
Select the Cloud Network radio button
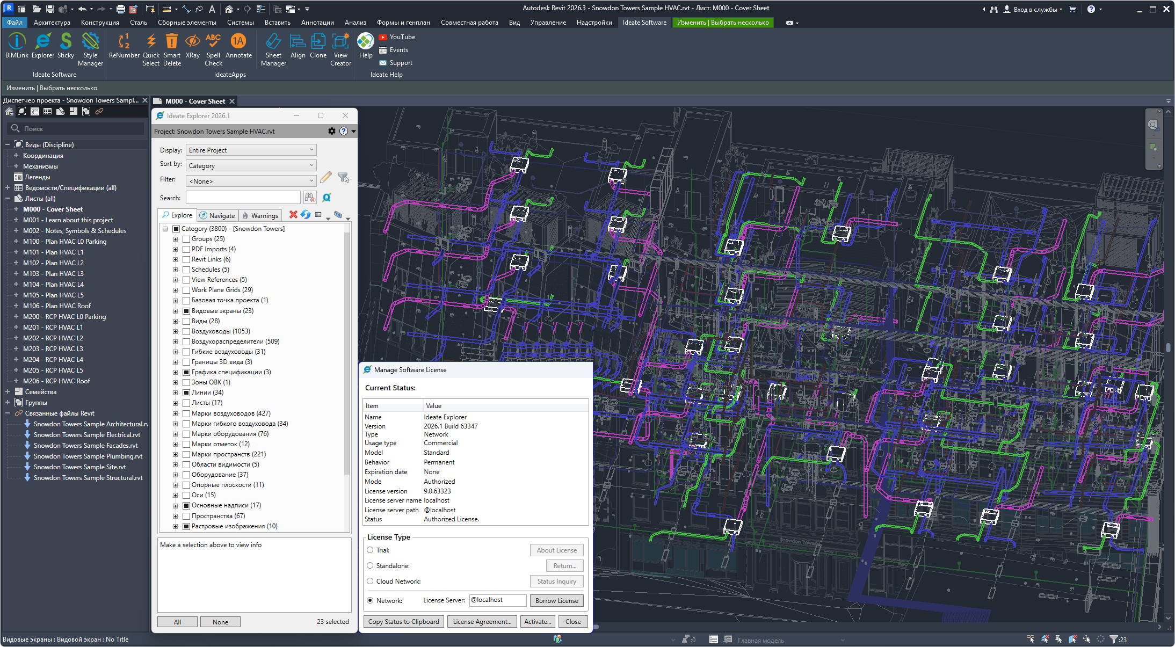pos(370,581)
